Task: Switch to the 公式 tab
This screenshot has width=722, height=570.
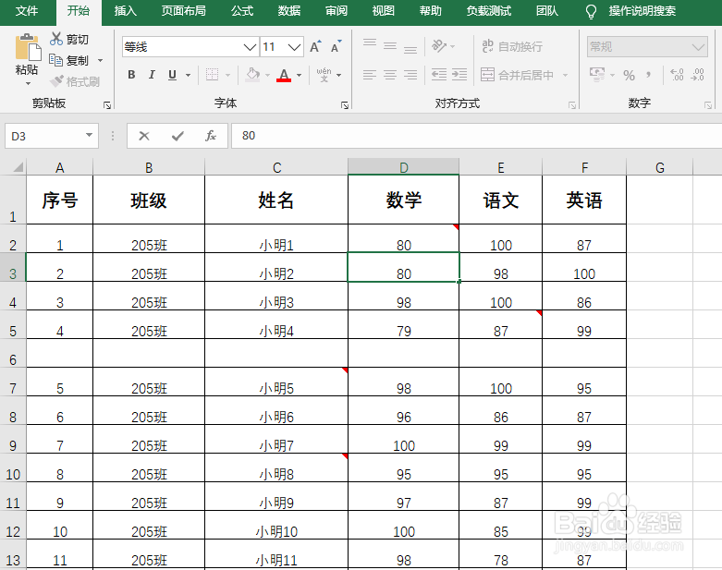Action: [242, 11]
